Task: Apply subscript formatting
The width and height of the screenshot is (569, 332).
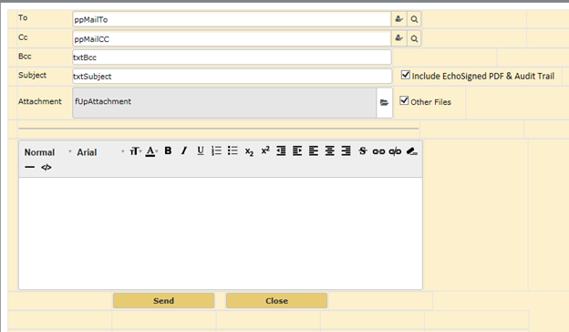Action: click(x=249, y=151)
